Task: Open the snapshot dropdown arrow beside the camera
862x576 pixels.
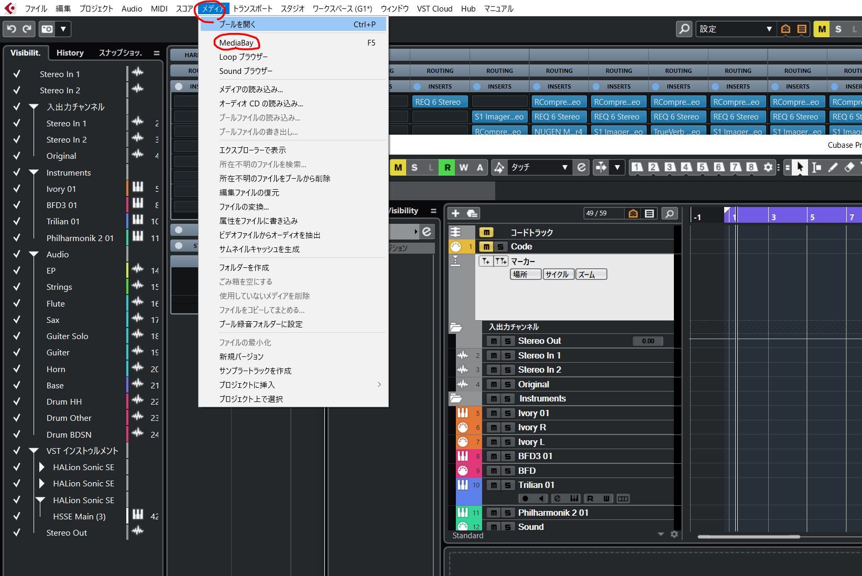Action: pyautogui.click(x=63, y=29)
